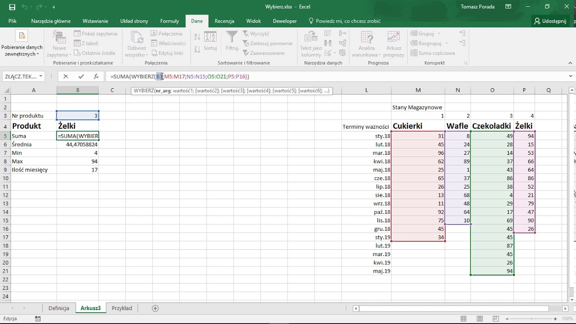This screenshot has width=576, height=324.
Task: Expand the Data Validation dropdown arrow
Action: click(336, 53)
